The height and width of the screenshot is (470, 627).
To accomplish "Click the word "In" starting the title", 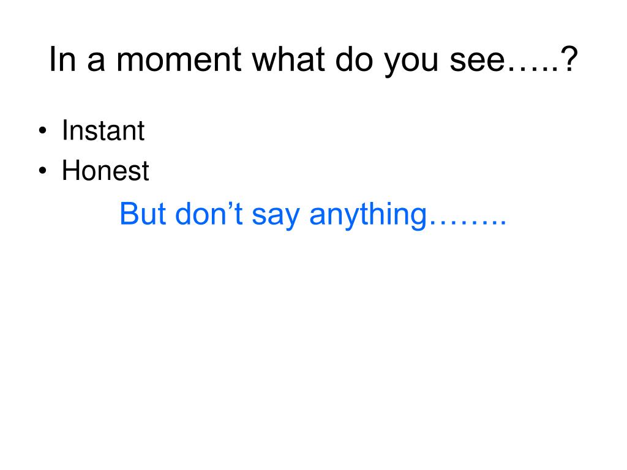I will coord(63,59).
